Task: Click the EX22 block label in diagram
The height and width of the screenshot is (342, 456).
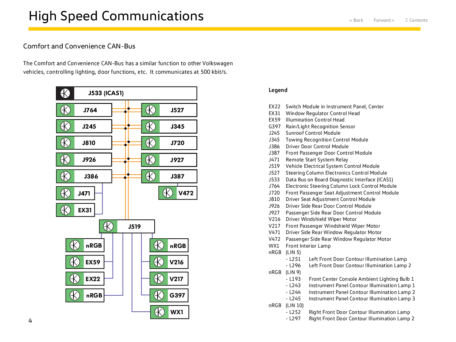Action: pos(93,279)
